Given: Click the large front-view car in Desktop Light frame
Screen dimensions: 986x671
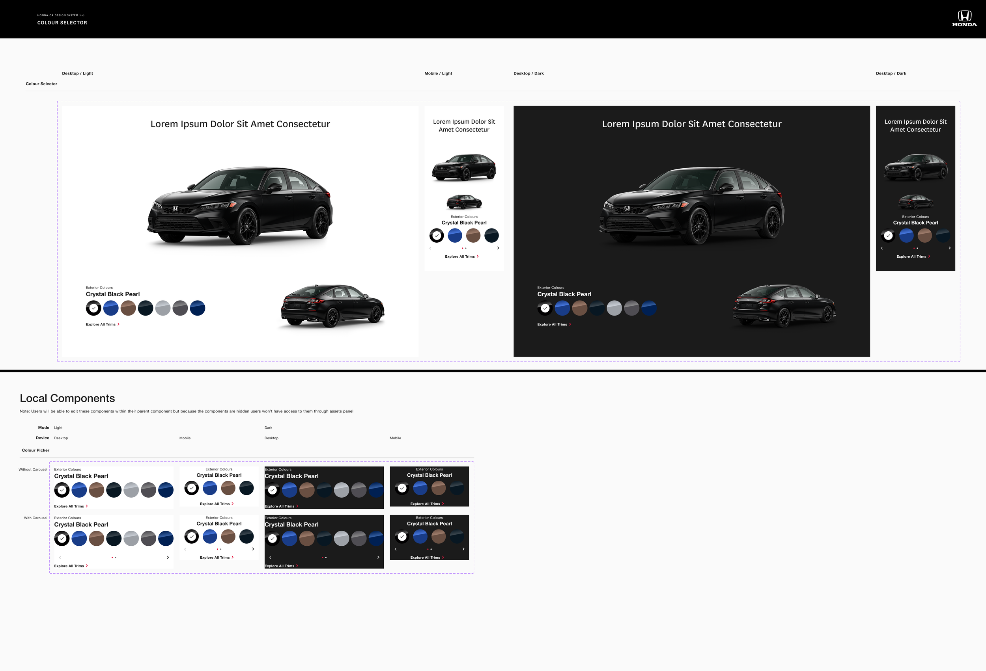Looking at the screenshot, I should [240, 206].
